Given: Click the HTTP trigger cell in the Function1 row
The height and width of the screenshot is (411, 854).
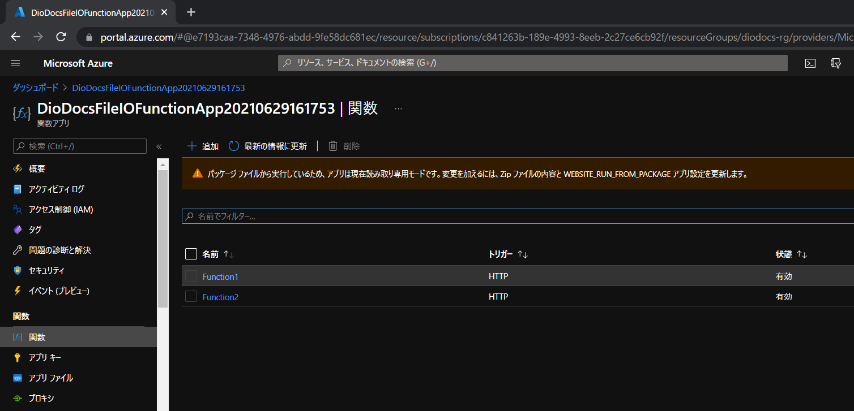Looking at the screenshot, I should (x=498, y=276).
